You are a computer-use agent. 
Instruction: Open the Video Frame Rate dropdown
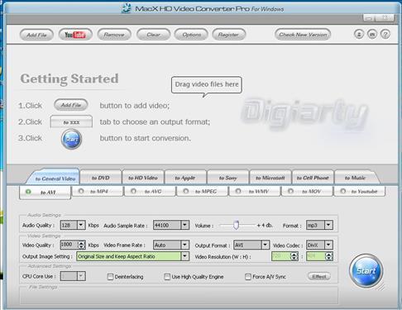185,245
